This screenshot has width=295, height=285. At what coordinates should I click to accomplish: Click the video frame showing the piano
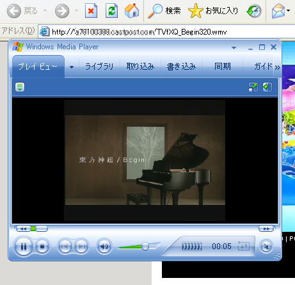[145, 160]
